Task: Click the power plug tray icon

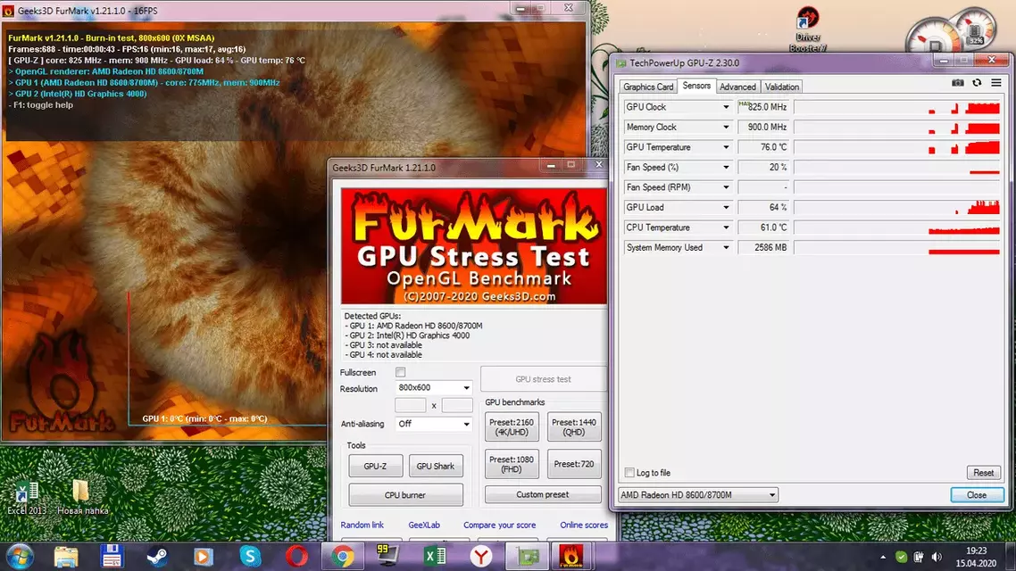Action: tap(918, 557)
